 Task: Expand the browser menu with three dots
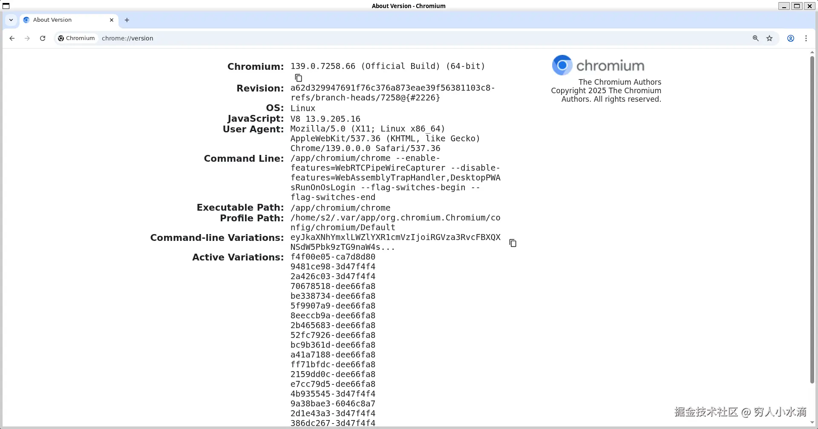point(806,38)
